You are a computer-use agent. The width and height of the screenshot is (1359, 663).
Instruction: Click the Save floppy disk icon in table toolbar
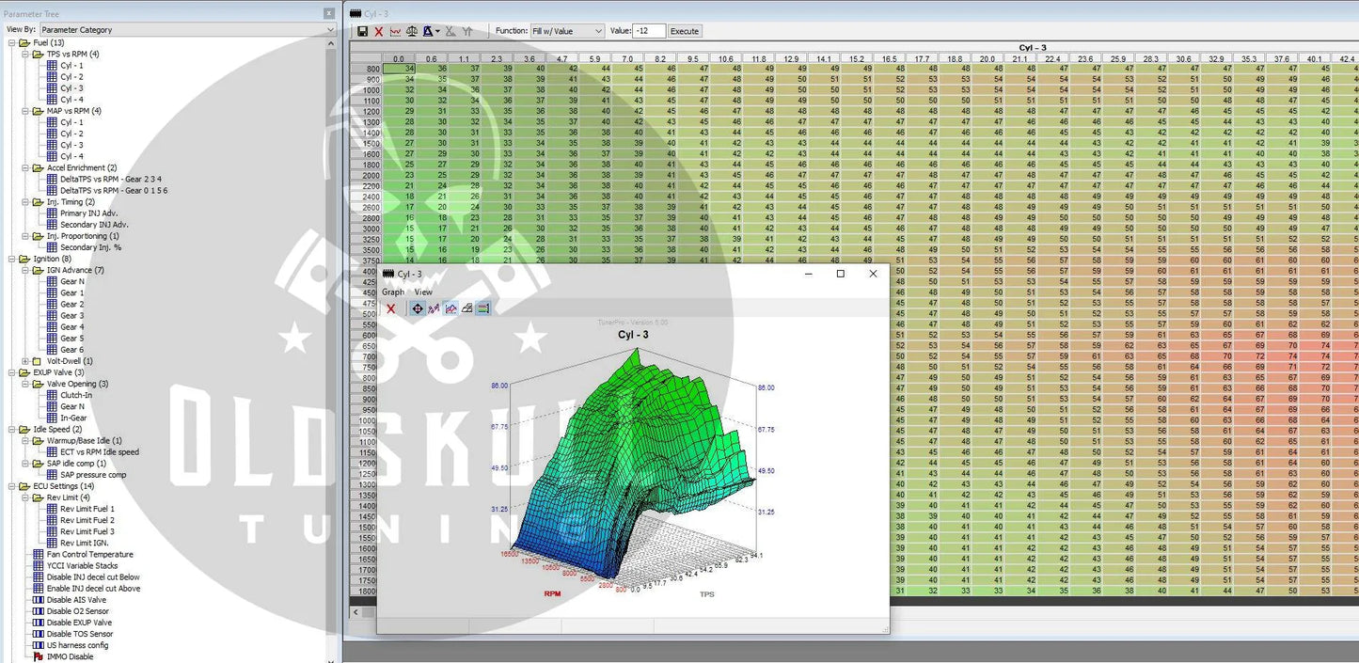[363, 31]
